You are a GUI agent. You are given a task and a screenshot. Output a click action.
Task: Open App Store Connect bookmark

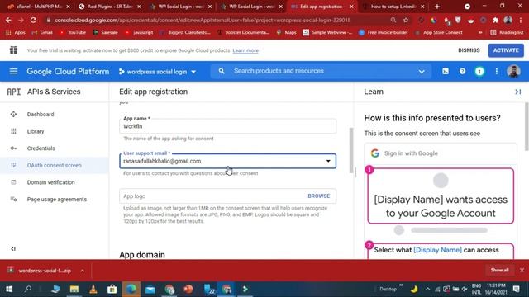click(x=439, y=33)
